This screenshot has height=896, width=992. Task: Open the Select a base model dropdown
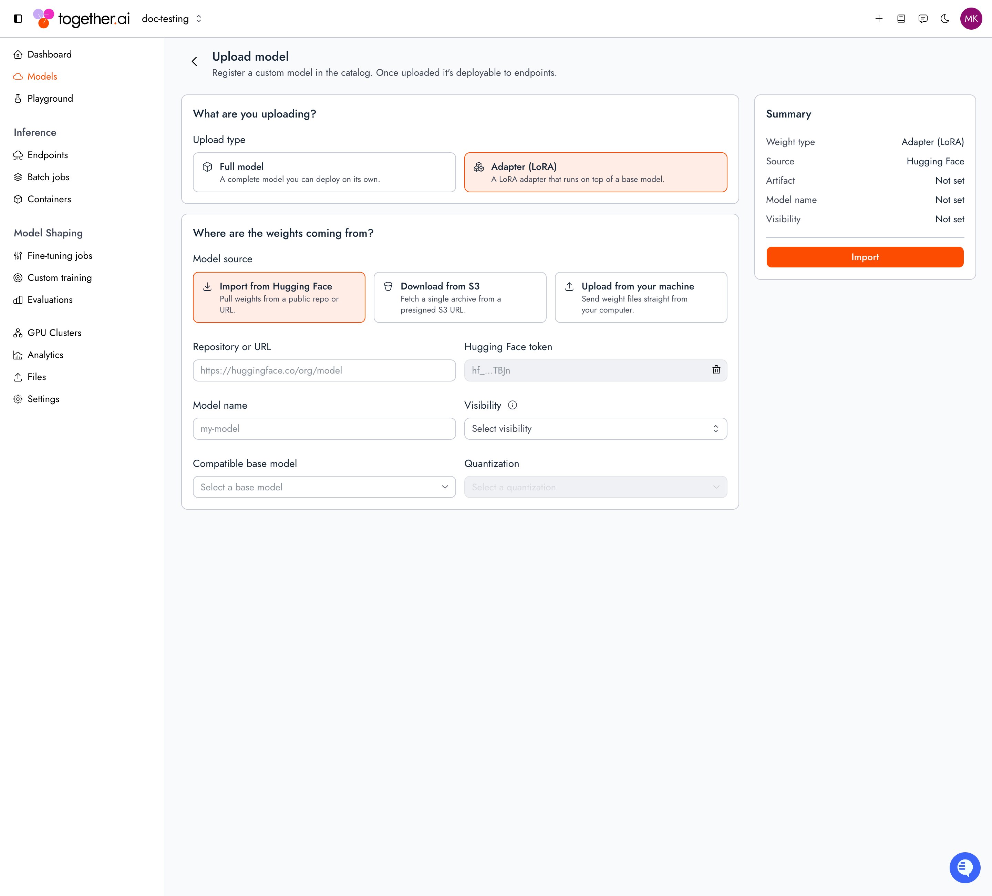(324, 487)
